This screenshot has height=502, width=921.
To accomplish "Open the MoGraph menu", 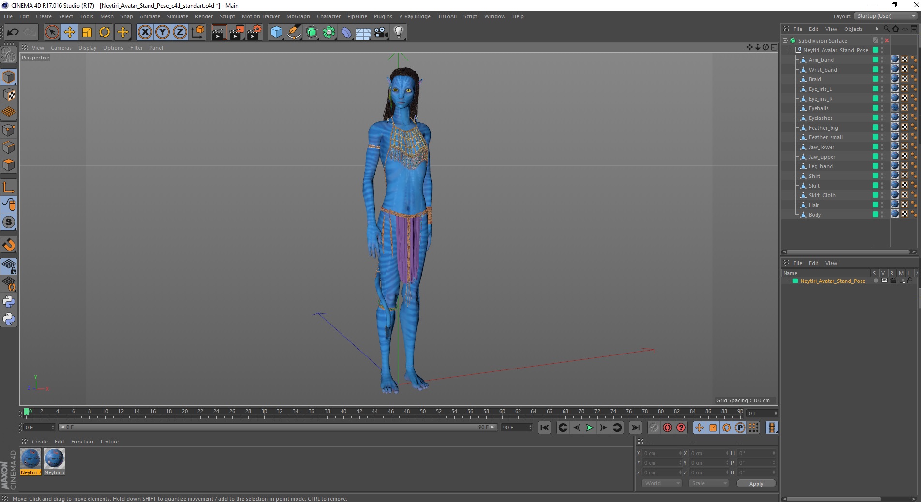I will (298, 16).
